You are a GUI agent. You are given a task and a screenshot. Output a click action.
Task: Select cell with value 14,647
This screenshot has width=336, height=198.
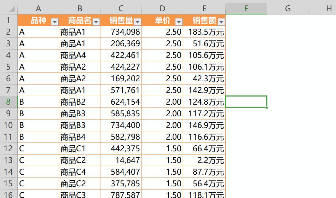(121, 160)
